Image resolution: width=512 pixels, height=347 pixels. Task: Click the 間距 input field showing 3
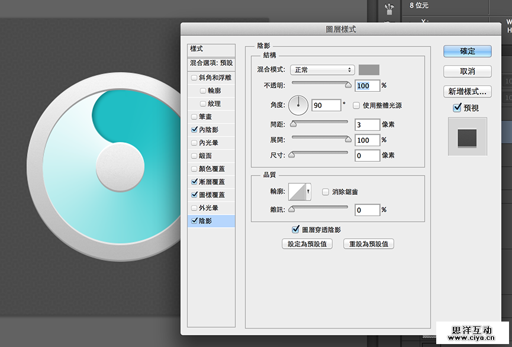click(x=367, y=124)
